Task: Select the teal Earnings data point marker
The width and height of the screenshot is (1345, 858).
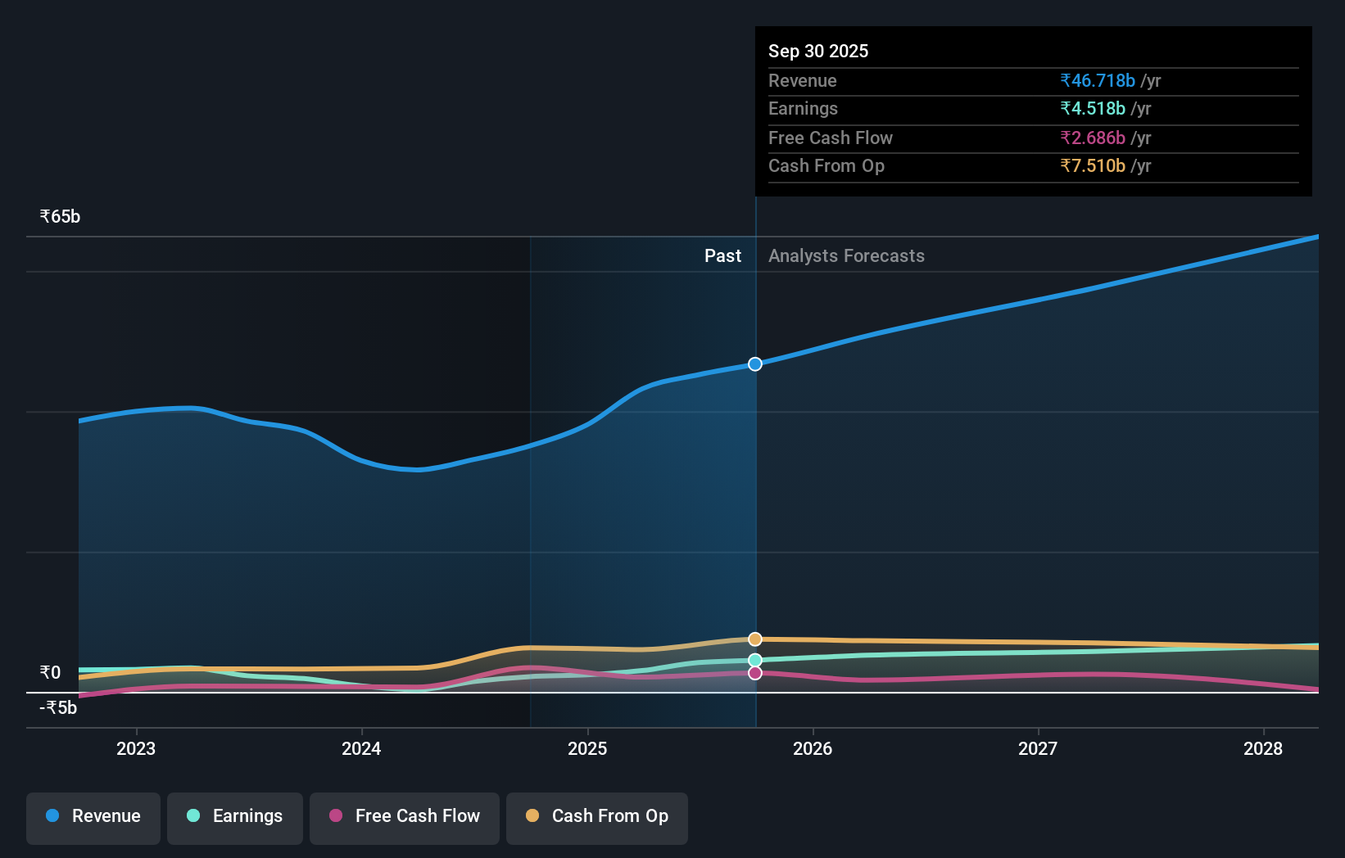Action: (x=754, y=660)
